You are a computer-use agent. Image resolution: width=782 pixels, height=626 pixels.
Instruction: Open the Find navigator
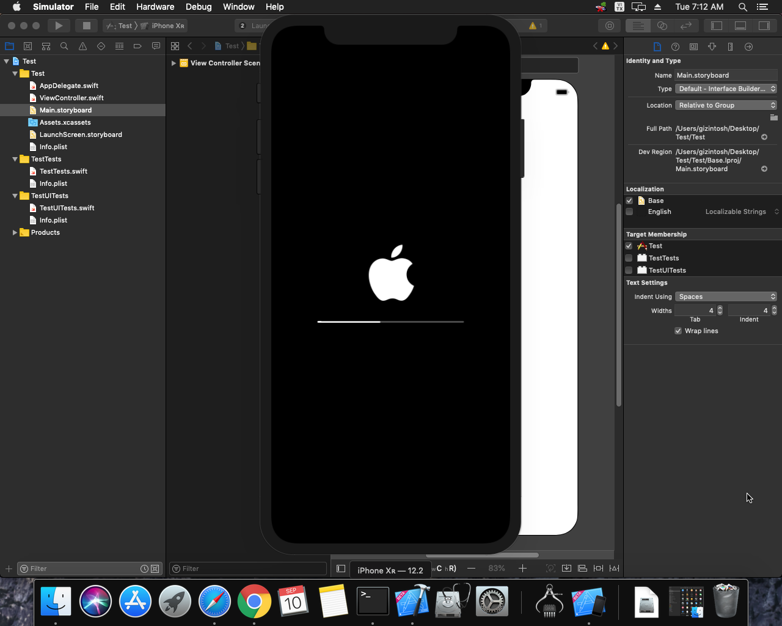tap(64, 46)
